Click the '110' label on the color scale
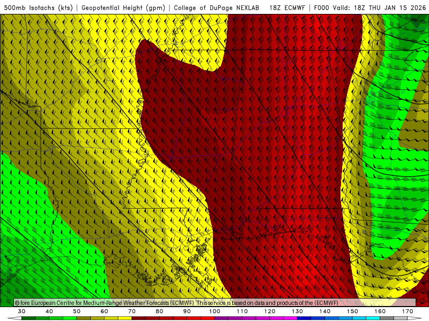Image resolution: width=429 pixels, height=321 pixels. pos(242,311)
